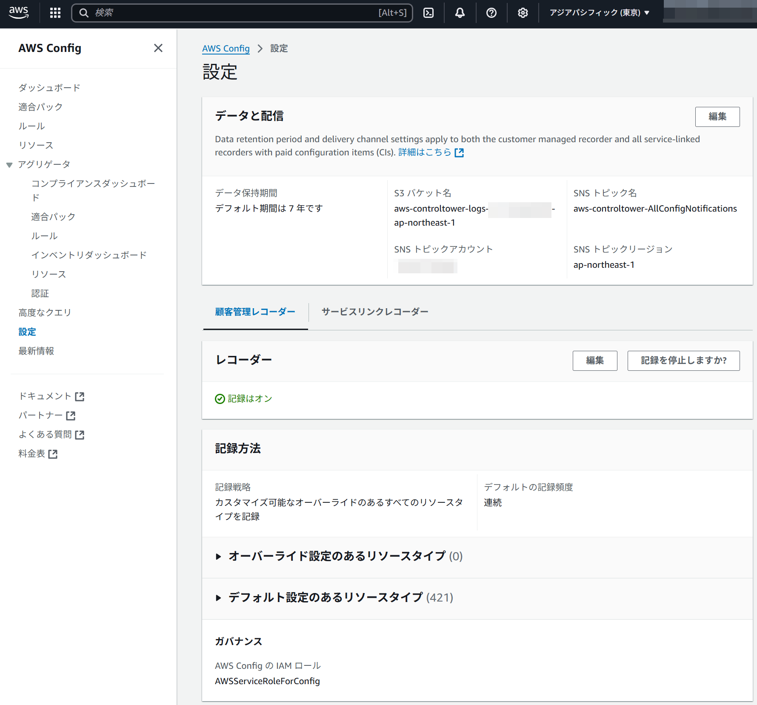This screenshot has width=757, height=705.
Task: Switch to the 顧客管理レコーダー tab
Action: (255, 312)
